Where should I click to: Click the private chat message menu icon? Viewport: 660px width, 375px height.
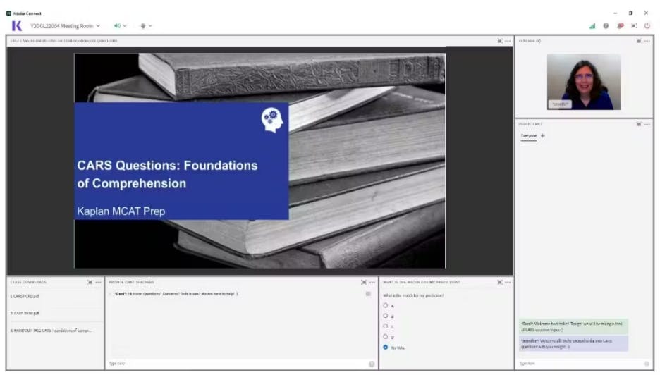(x=368, y=294)
